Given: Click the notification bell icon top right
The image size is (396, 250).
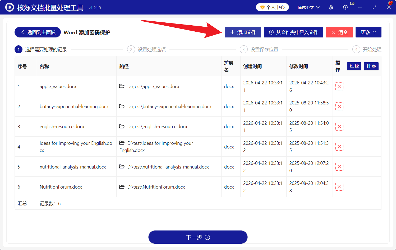Looking at the screenshot, I should 391,3.
